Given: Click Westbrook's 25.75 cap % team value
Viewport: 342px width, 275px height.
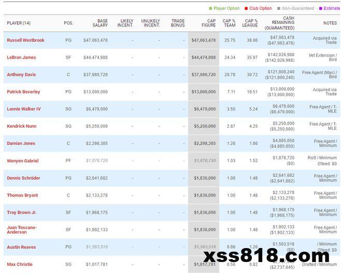Looking at the screenshot, I should tap(230, 40).
